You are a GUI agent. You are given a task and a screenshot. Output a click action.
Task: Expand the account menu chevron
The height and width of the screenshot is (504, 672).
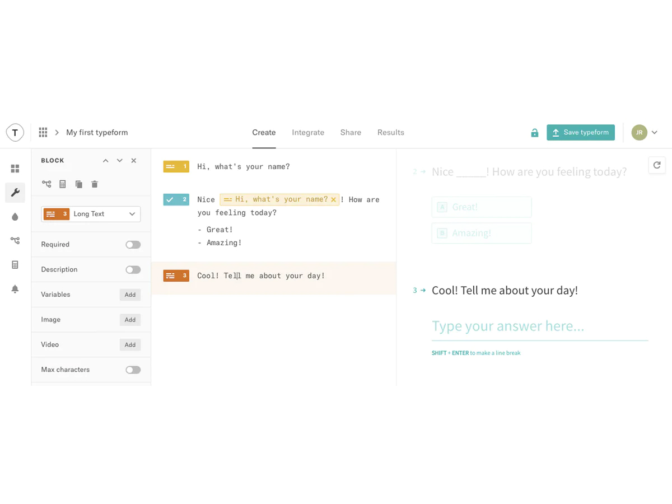(654, 133)
